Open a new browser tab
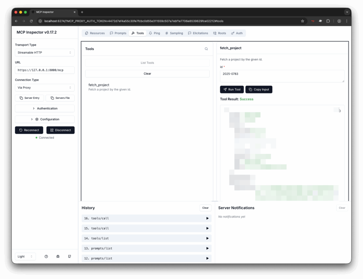Viewport: 363px width, 279px height. 82,12
